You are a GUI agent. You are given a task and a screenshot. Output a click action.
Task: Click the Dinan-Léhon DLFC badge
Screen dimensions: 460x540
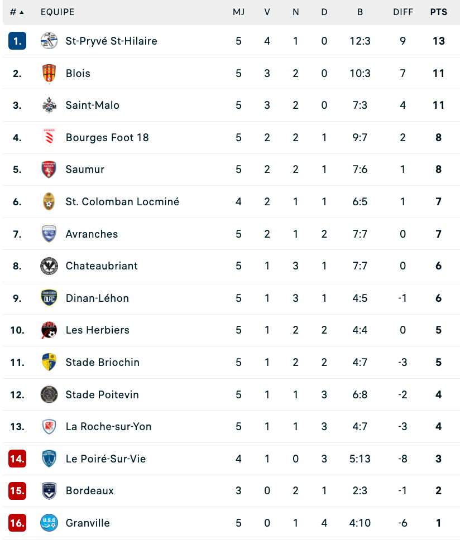click(49, 298)
